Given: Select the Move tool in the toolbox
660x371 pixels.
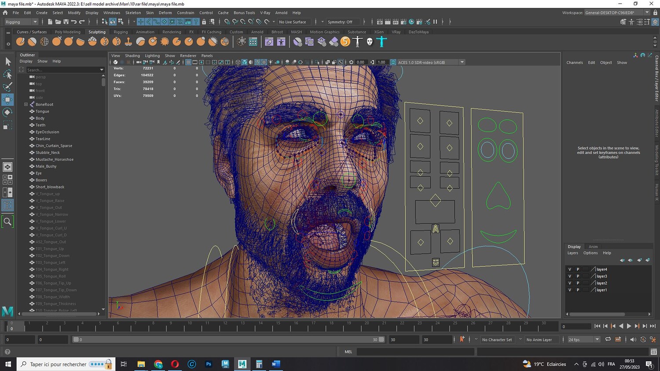Looking at the screenshot, I should (x=7, y=99).
